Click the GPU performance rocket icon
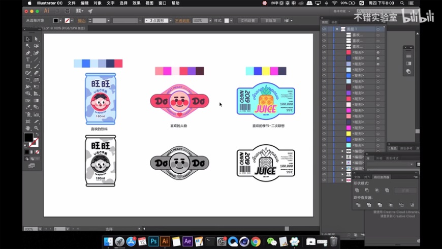Screen dimensions: 442x249 click(x=90, y=11)
